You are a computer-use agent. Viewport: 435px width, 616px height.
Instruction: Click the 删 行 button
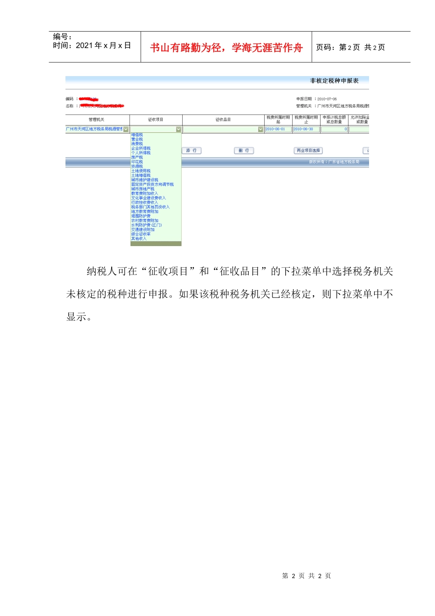(244, 150)
